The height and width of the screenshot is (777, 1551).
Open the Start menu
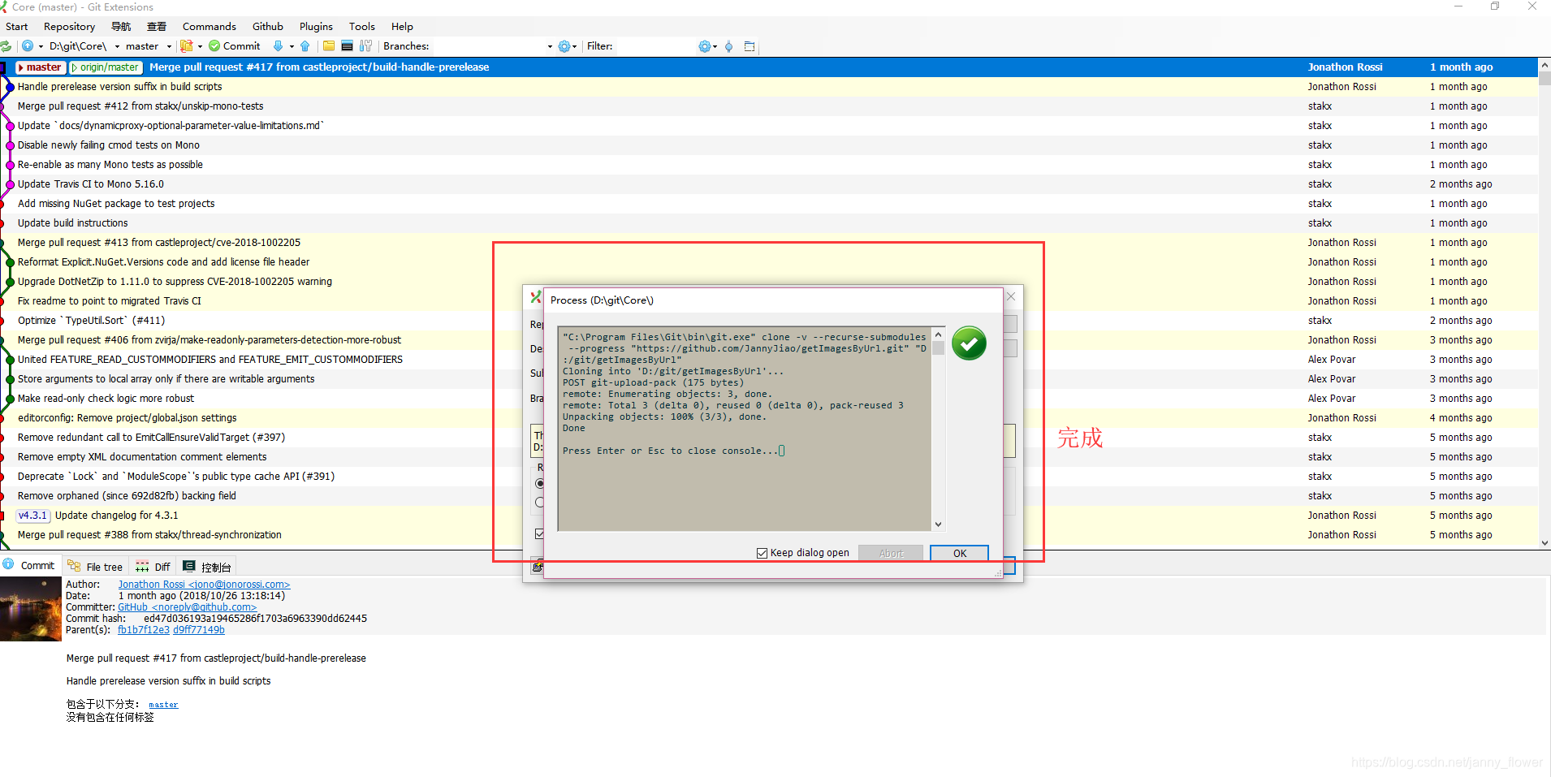(17, 27)
